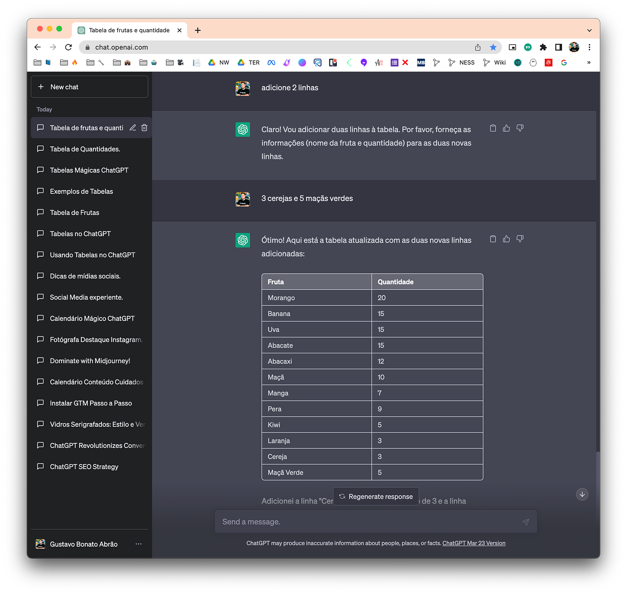Open 'Tabela de Frutas' conversation
Viewport: 627px width, 594px height.
tap(91, 212)
